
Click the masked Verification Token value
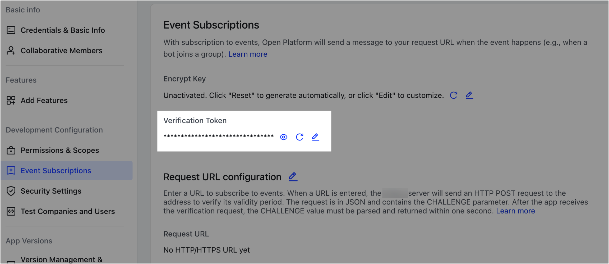pyautogui.click(x=219, y=136)
